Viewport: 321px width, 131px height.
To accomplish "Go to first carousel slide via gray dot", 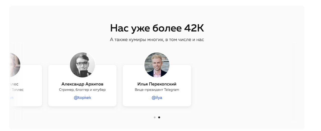I will 155,117.
